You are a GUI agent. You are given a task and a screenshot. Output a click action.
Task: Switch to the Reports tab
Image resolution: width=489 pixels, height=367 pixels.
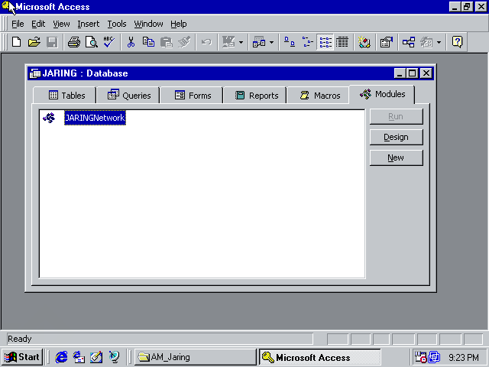(x=255, y=95)
